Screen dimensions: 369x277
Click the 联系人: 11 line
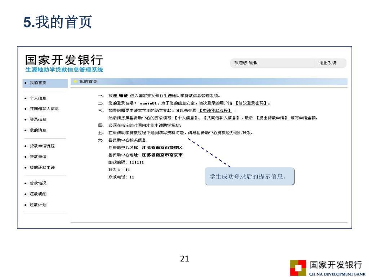(x=119, y=170)
